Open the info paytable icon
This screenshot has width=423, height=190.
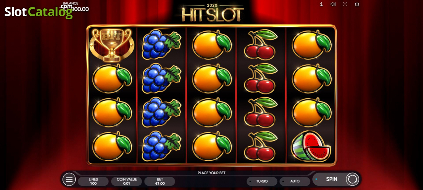(321, 4)
